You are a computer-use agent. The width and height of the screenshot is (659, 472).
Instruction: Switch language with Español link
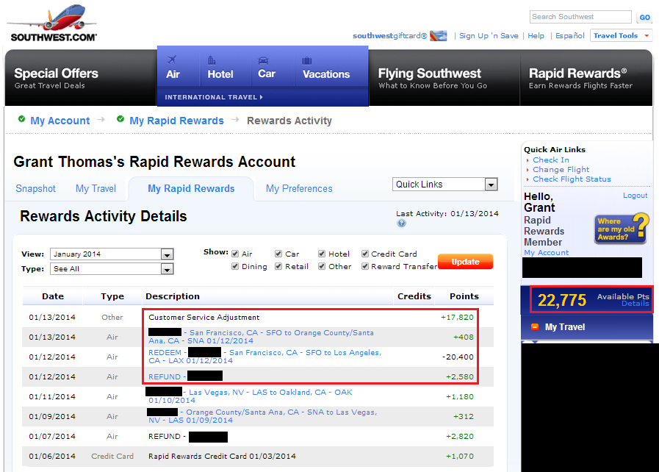(x=570, y=36)
